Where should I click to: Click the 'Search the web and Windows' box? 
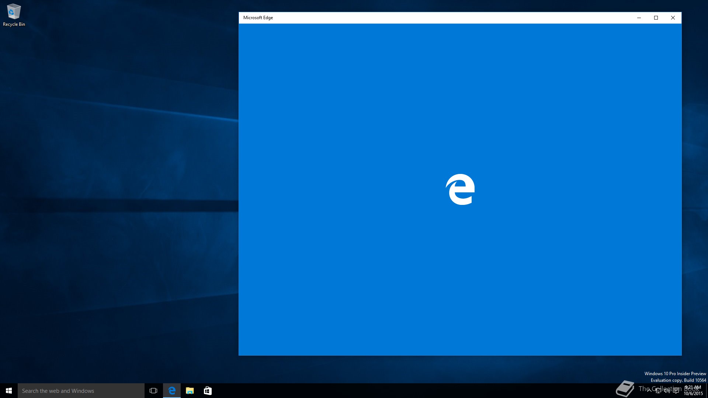click(81, 391)
